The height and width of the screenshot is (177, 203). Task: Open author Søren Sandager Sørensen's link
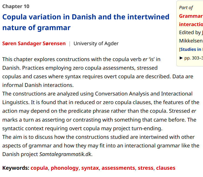click(x=34, y=44)
